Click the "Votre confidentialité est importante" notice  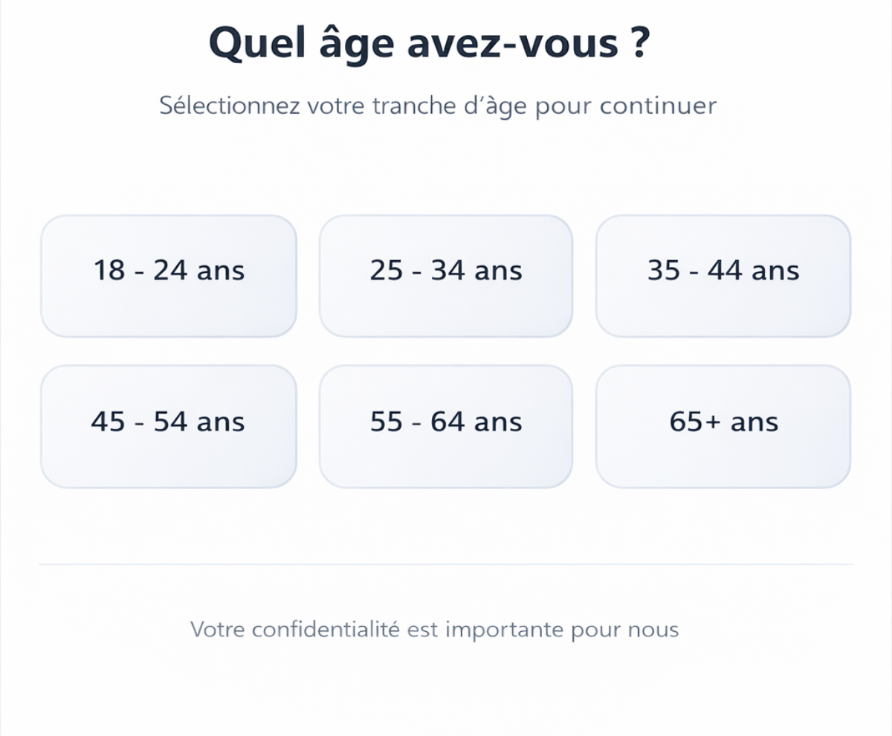[x=435, y=630]
